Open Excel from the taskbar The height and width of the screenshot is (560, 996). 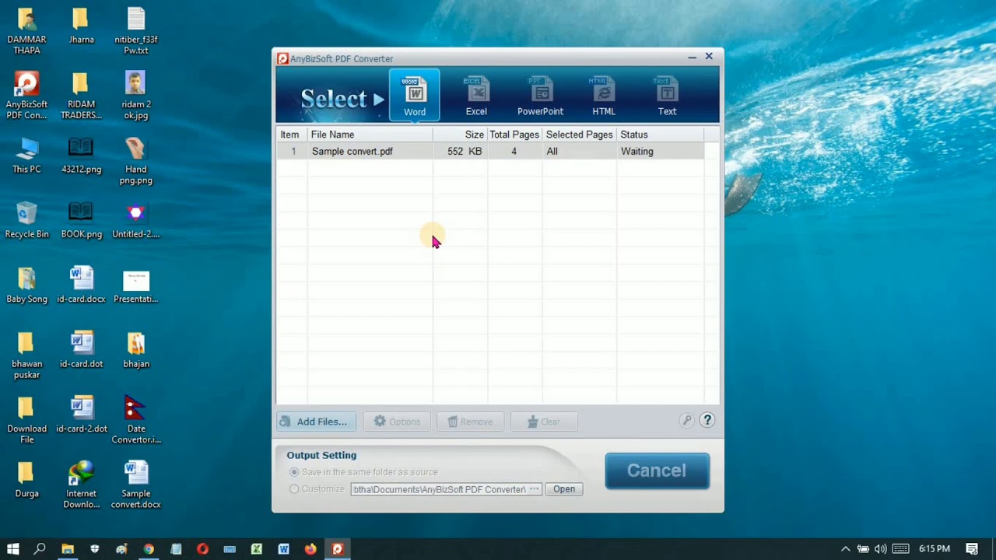(x=256, y=549)
